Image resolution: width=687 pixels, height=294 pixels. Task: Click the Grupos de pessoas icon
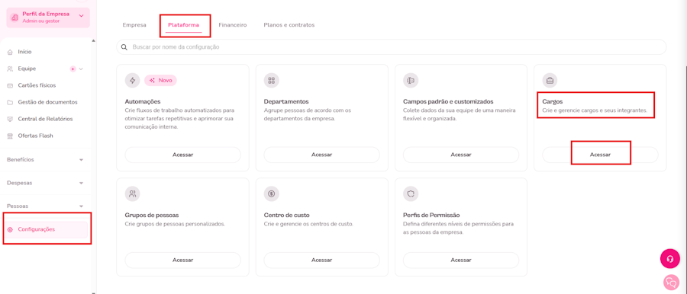click(132, 193)
